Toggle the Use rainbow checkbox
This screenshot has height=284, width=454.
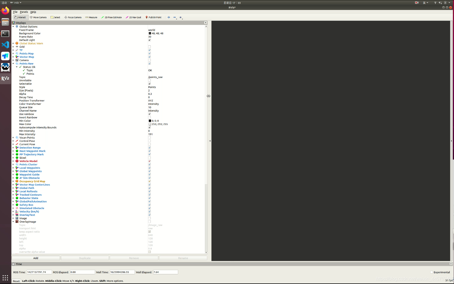tap(149, 114)
